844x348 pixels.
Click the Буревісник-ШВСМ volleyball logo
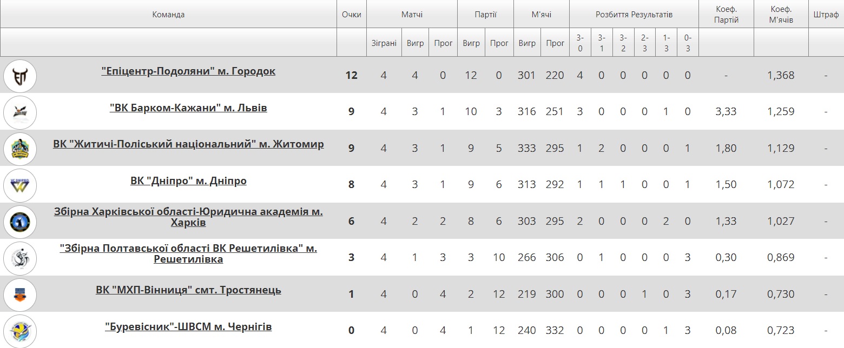(x=20, y=331)
